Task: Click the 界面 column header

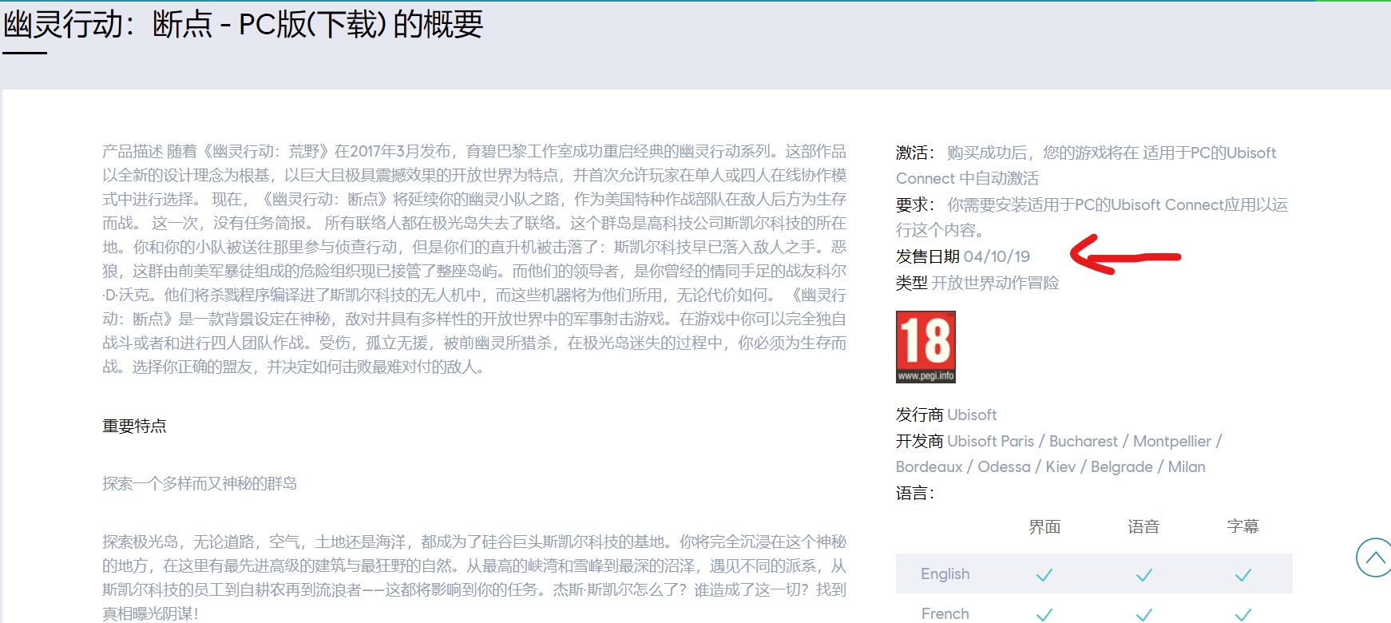Action: tap(1044, 526)
